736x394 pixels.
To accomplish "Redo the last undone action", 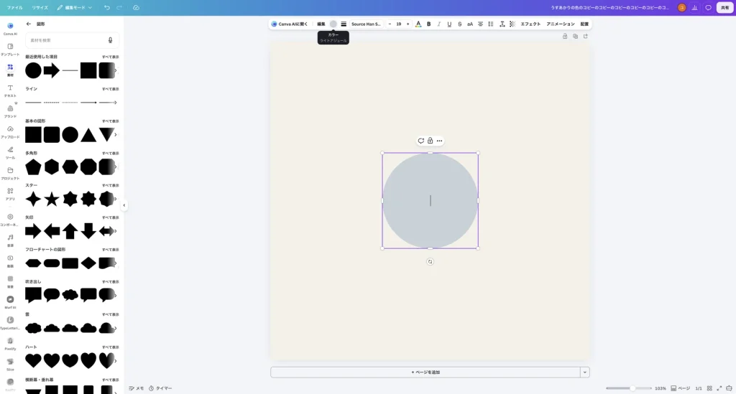I will click(x=119, y=7).
